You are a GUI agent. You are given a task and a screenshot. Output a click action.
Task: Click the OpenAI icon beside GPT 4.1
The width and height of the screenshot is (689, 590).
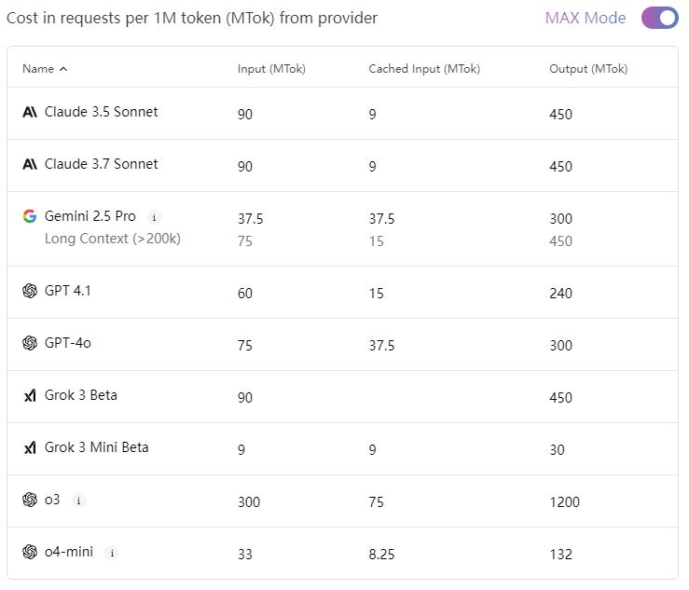(x=30, y=291)
